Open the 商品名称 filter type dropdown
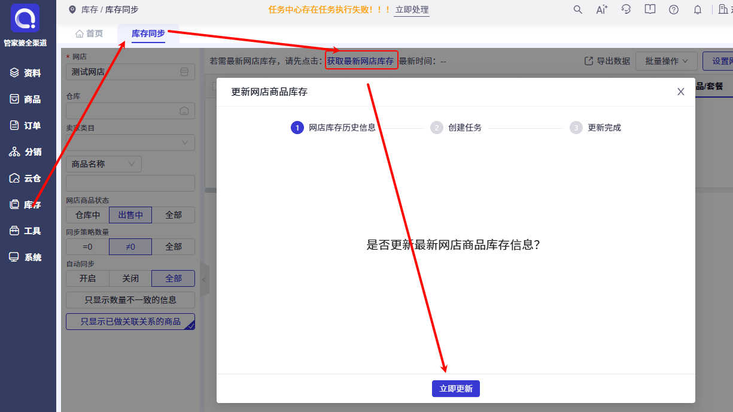The width and height of the screenshot is (733, 412). 104,164
